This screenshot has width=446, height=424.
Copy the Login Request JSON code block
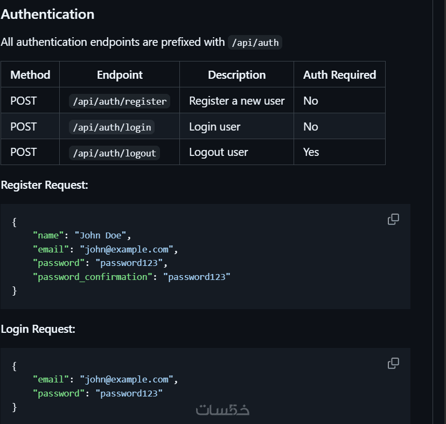(x=393, y=363)
